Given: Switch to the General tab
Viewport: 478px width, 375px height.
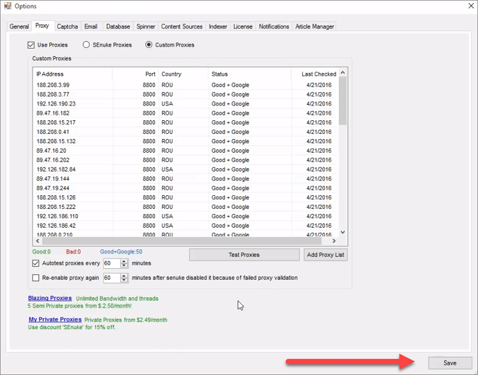Looking at the screenshot, I should pyautogui.click(x=19, y=26).
